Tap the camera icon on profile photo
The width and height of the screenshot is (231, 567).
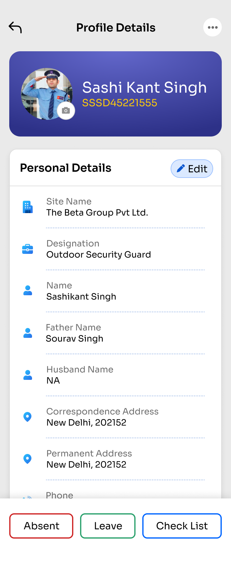coord(66,111)
